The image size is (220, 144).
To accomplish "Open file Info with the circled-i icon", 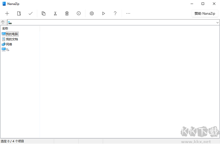I will pyautogui.click(x=79, y=13).
